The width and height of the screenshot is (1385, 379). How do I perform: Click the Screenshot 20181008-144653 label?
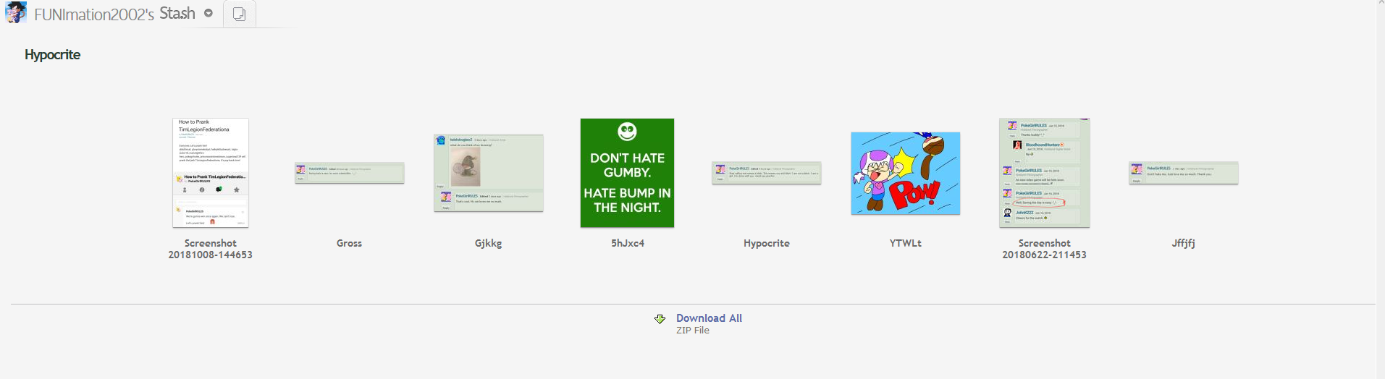coord(211,249)
